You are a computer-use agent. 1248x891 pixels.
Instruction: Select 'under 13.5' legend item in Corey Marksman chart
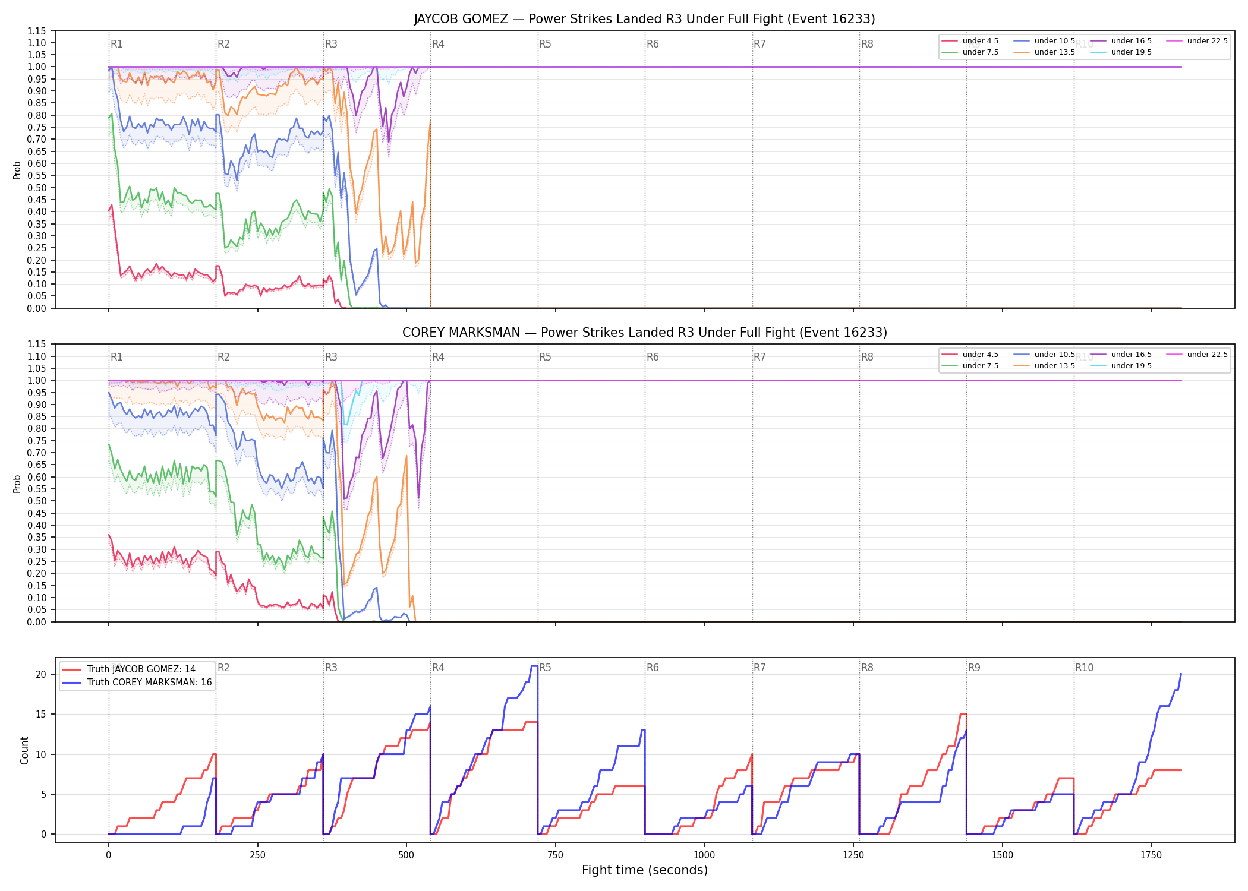[x=1044, y=366]
